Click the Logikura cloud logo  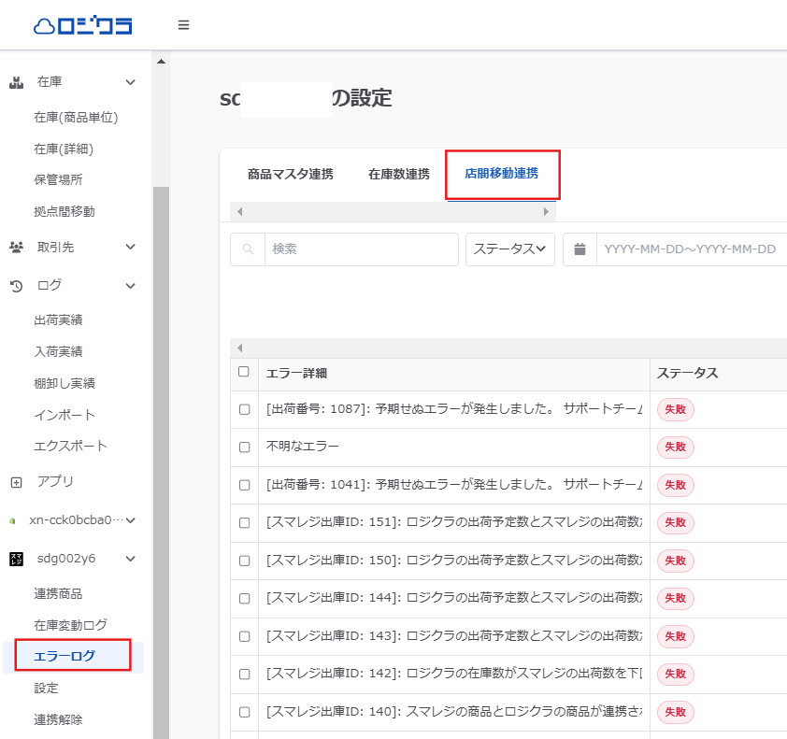[83, 25]
